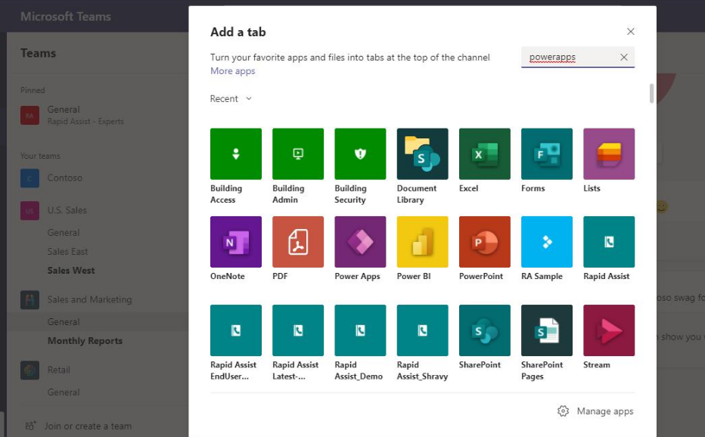Open the Sales and Marketing team
The width and height of the screenshot is (705, 437).
click(89, 299)
